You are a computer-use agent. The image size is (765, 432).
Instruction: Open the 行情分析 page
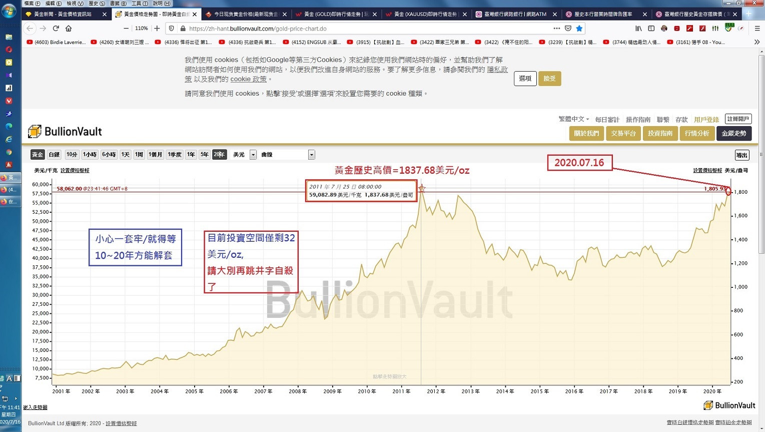pos(697,133)
